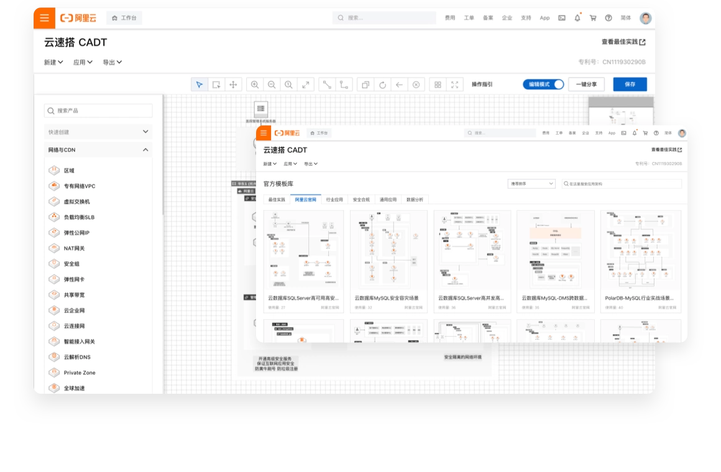Click user avatar in back window
Screen dimensions: 721x472
tap(646, 18)
